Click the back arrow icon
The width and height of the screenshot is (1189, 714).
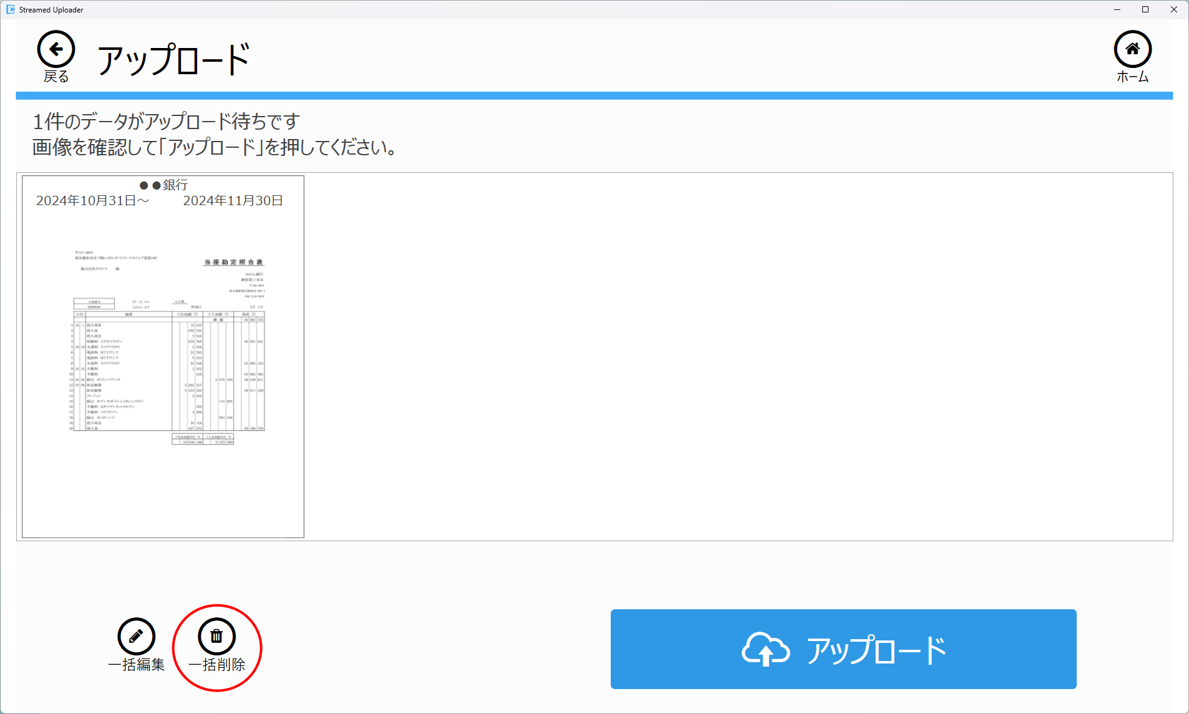click(56, 49)
